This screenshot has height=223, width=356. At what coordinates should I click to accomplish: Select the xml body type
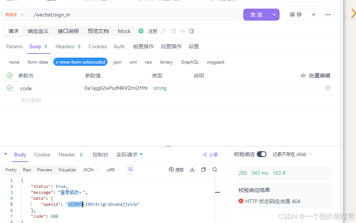[x=133, y=62]
